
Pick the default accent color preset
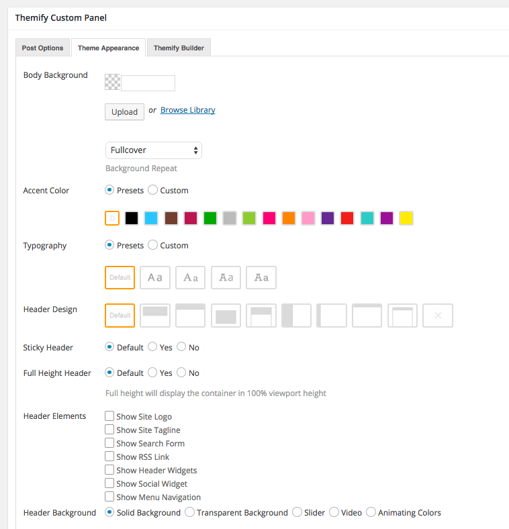112,218
